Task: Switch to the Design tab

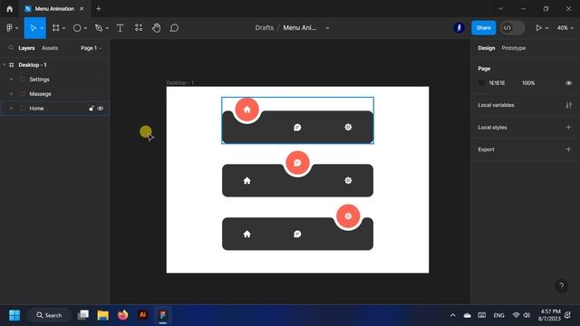Action: [486, 48]
